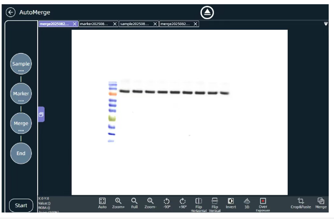This screenshot has width=334, height=221.
Task: Zoom in with the Zoom+ tool
Action: (x=118, y=201)
